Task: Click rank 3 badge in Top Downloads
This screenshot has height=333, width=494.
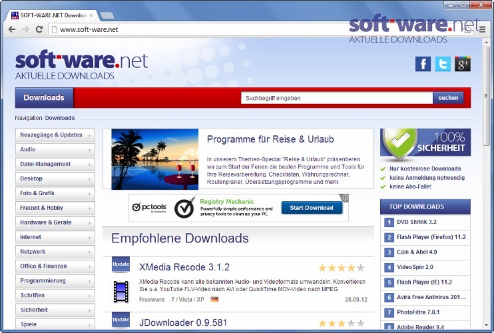Action: (389, 252)
